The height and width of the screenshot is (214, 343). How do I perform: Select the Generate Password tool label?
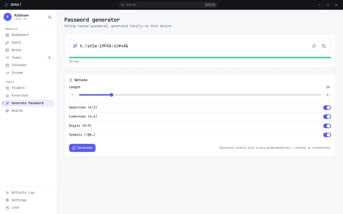pyautogui.click(x=27, y=103)
